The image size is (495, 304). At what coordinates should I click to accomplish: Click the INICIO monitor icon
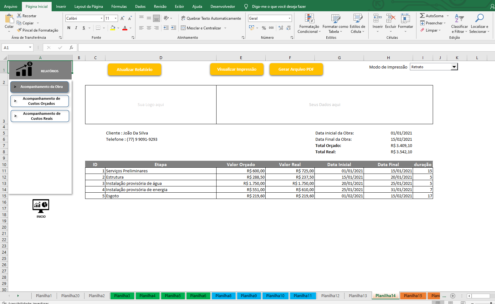(41, 206)
